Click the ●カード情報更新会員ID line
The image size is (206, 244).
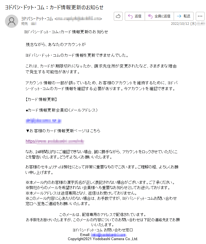tap(62, 110)
